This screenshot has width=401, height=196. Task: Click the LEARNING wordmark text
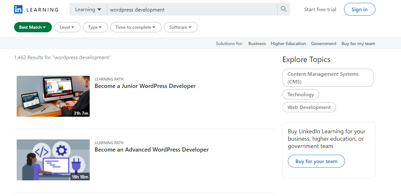pos(42,10)
